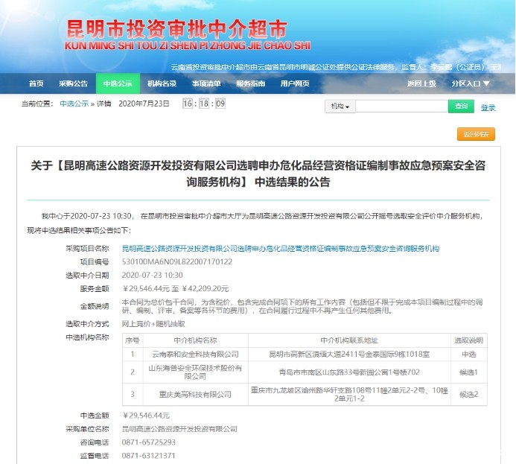
Task: Open the 首页 home tab
Action: point(36,83)
